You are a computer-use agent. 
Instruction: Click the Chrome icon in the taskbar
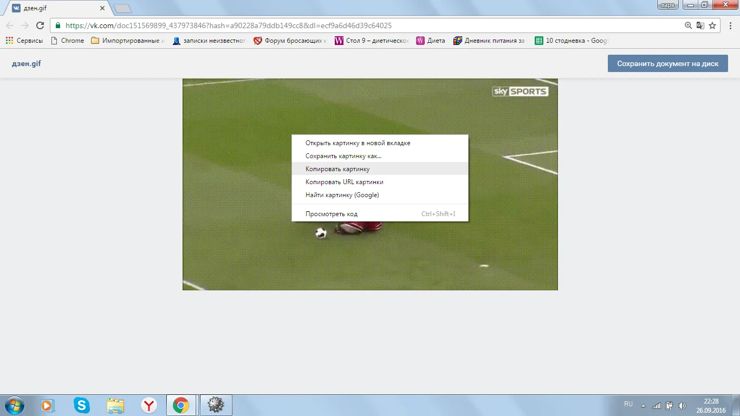pyautogui.click(x=181, y=405)
